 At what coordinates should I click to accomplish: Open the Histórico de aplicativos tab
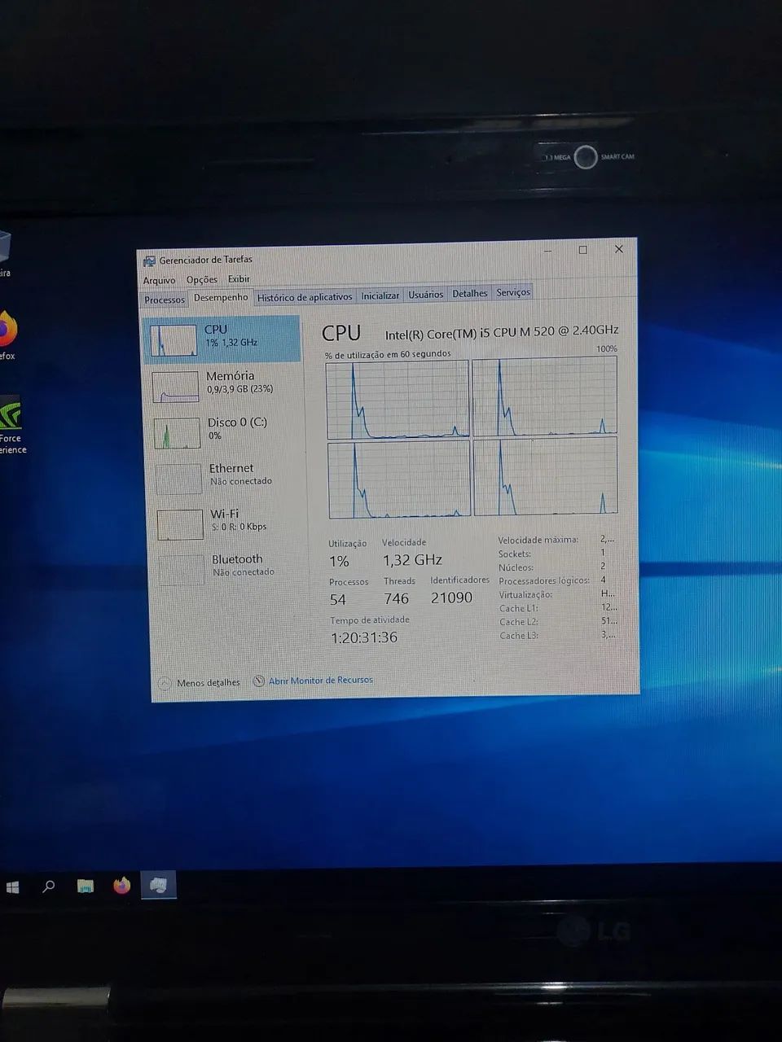click(305, 297)
